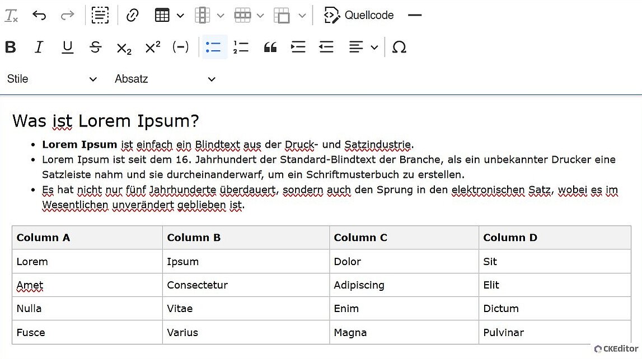Insert a special character with the Omega icon
Viewport: 642px width, 359px height.
pos(399,47)
